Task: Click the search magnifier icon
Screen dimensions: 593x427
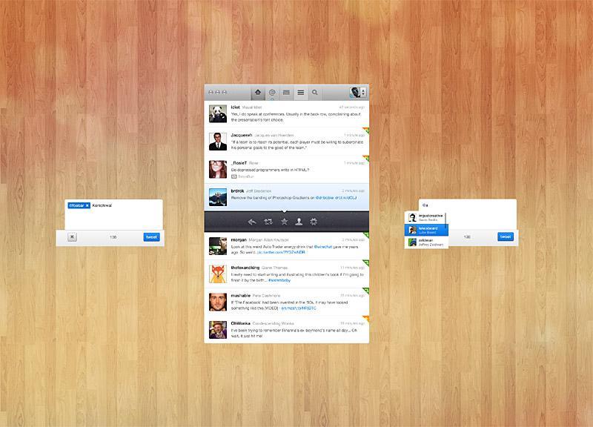Action: click(x=315, y=93)
